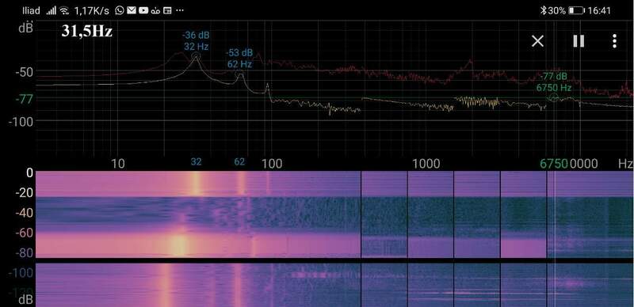Open the three-dot overflow menu
This screenshot has height=307, width=634.
[614, 41]
